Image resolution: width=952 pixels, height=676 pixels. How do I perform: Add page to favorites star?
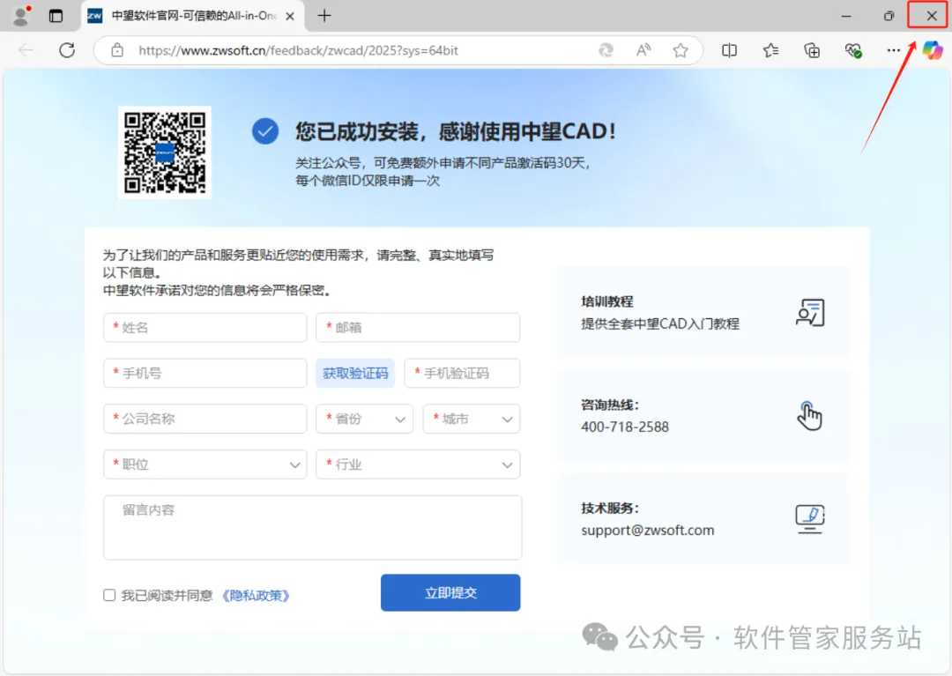(x=680, y=50)
